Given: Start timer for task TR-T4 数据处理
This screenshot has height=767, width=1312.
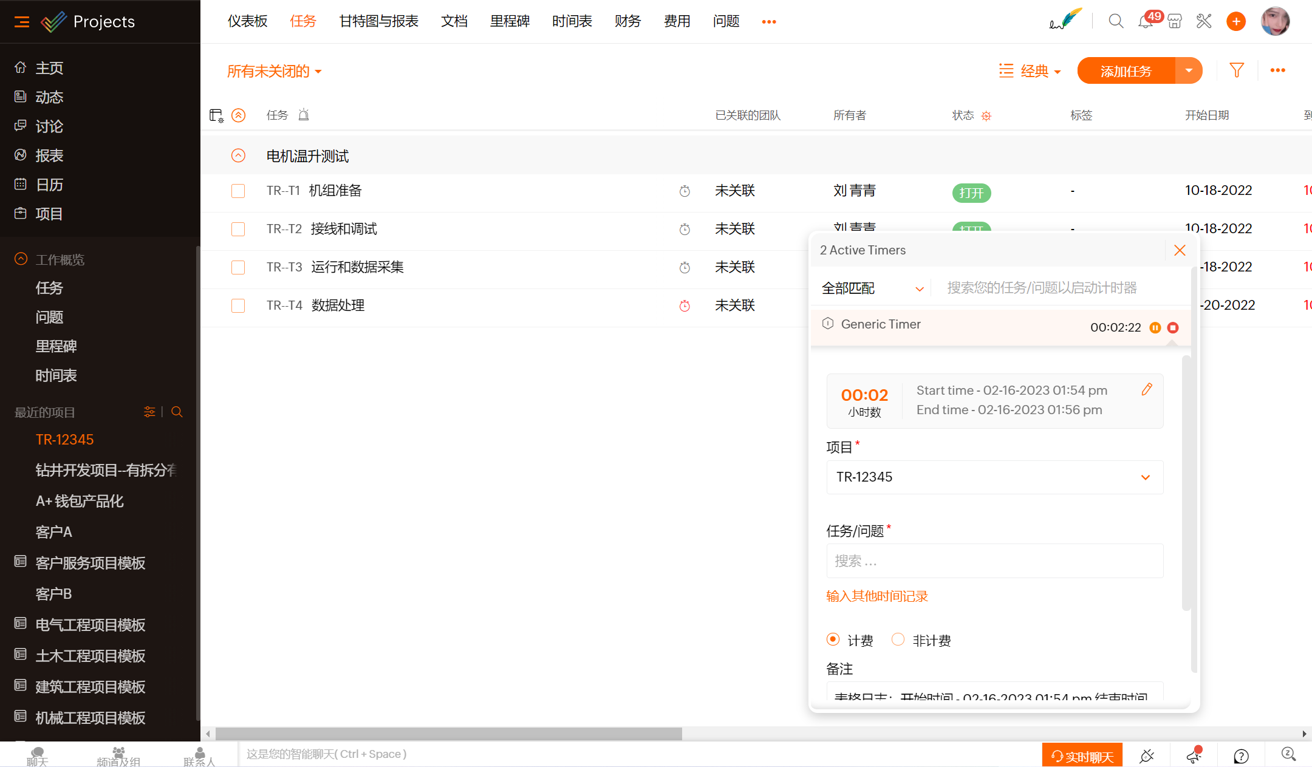Looking at the screenshot, I should [685, 306].
